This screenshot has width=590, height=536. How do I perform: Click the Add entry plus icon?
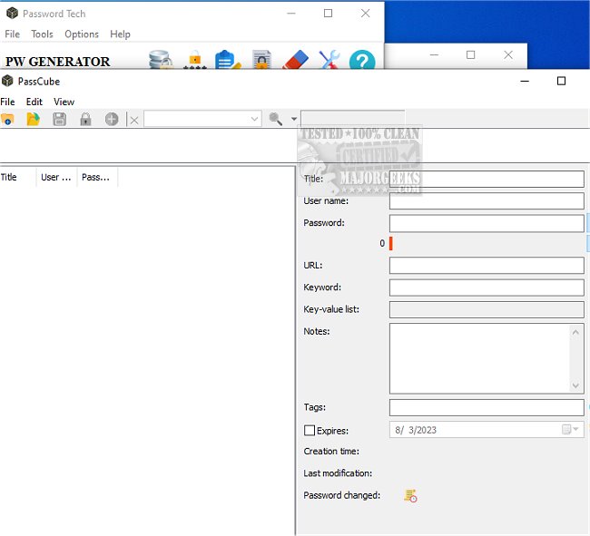coord(112,119)
